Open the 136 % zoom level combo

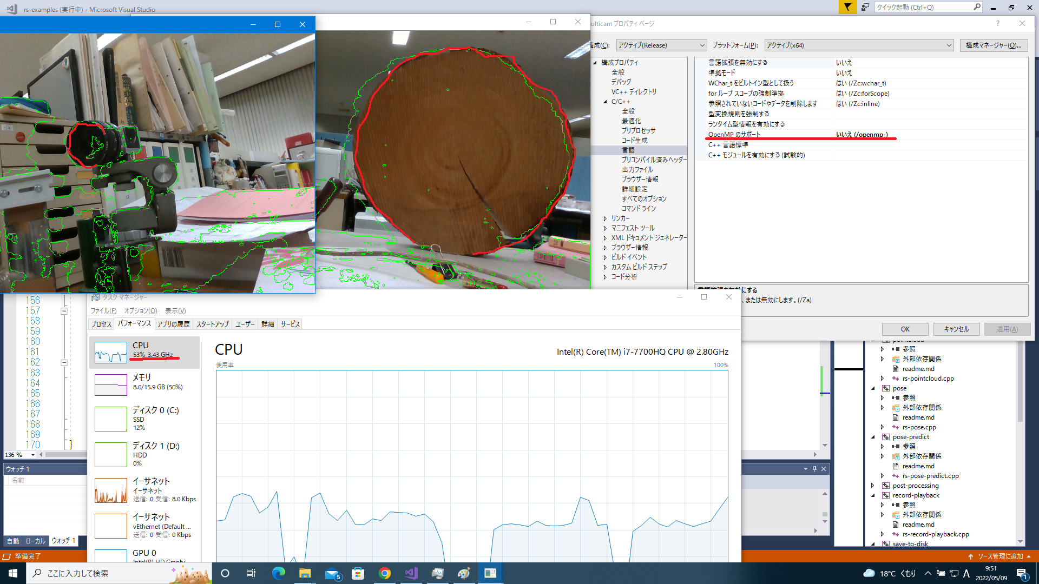coord(19,455)
